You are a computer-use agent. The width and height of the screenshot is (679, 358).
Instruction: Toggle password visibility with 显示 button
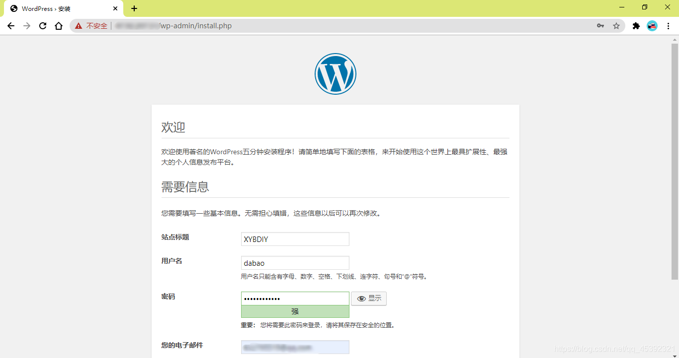369,298
